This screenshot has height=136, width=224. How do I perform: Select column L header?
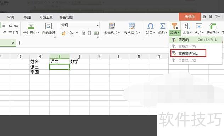click(x=119, y=57)
